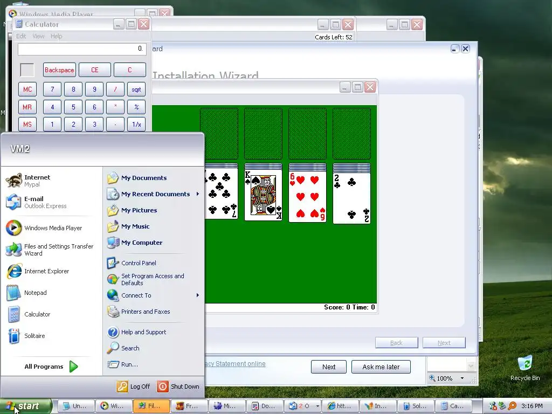
Task: Open Calculator Help menu
Action: (56, 36)
